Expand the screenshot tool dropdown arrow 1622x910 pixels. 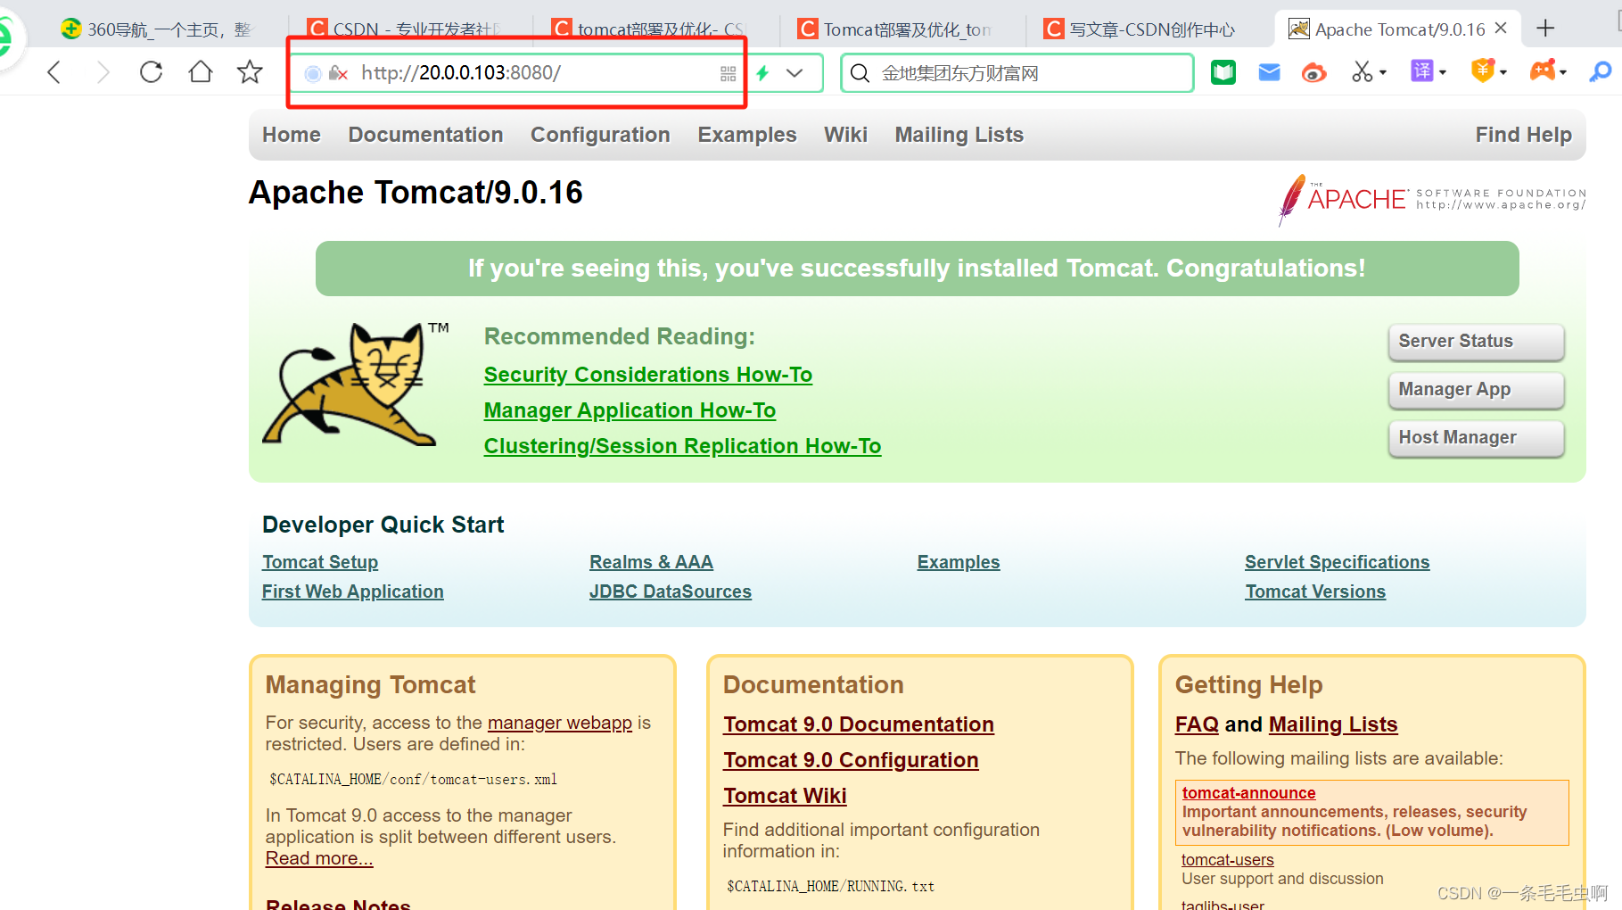click(x=1383, y=73)
